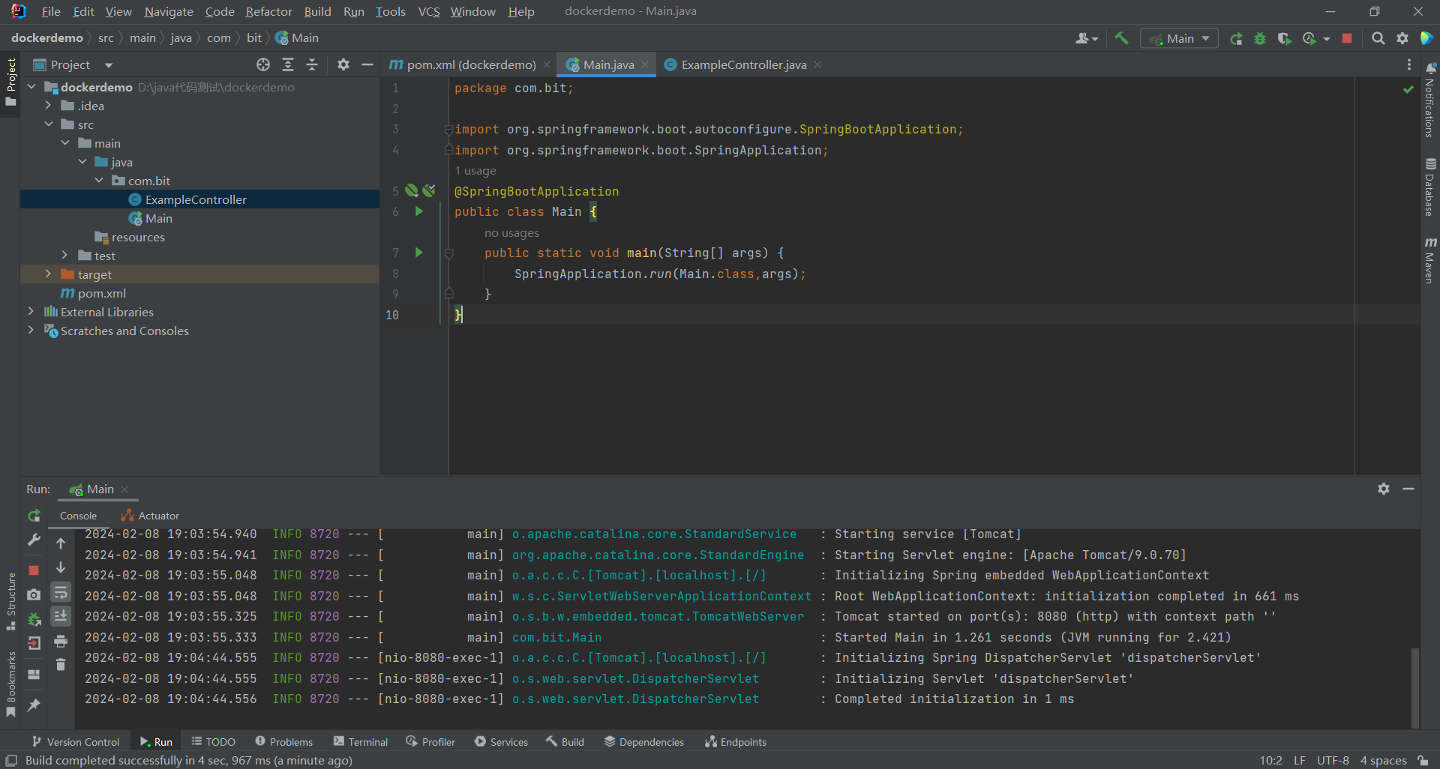Click the rerun Main icon in top toolbar
The width and height of the screenshot is (1440, 769).
(x=1236, y=38)
